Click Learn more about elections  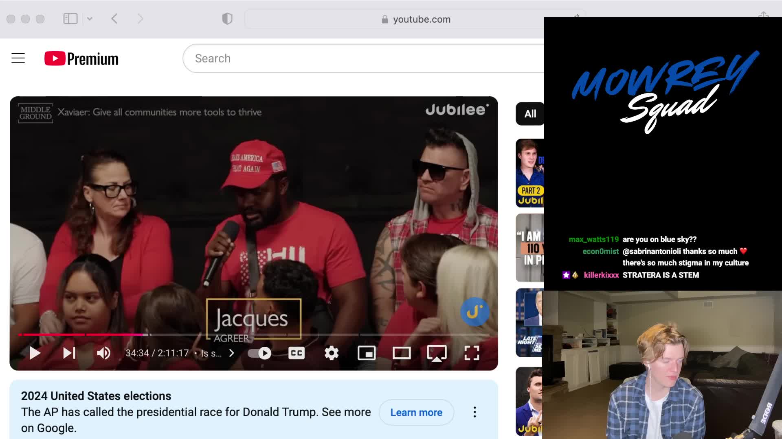[416, 412]
